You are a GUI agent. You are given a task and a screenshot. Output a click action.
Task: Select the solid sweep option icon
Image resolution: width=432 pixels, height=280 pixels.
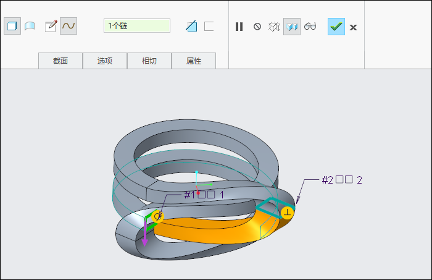click(12, 26)
